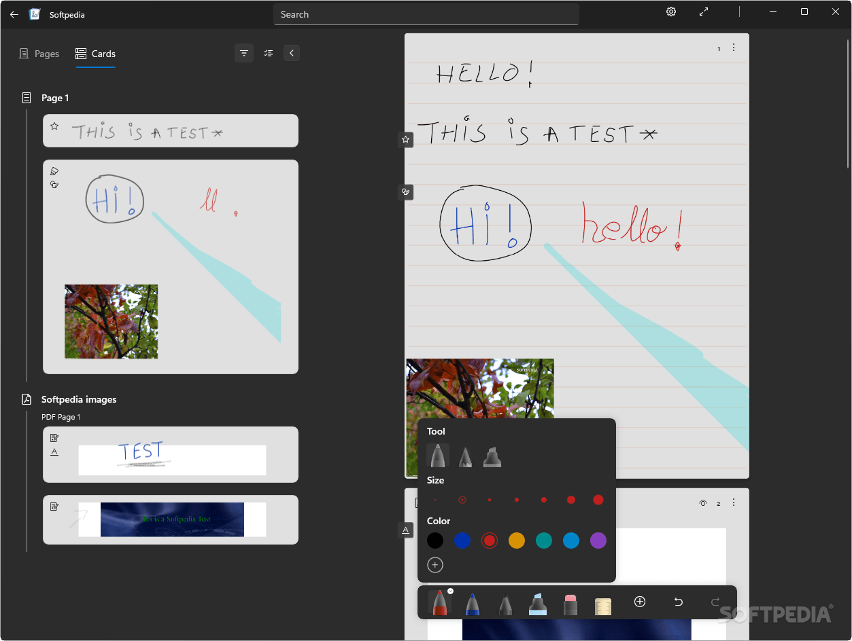Collapse the sidebar with the chevron button
Screen dimensions: 852x641
[x=292, y=52]
